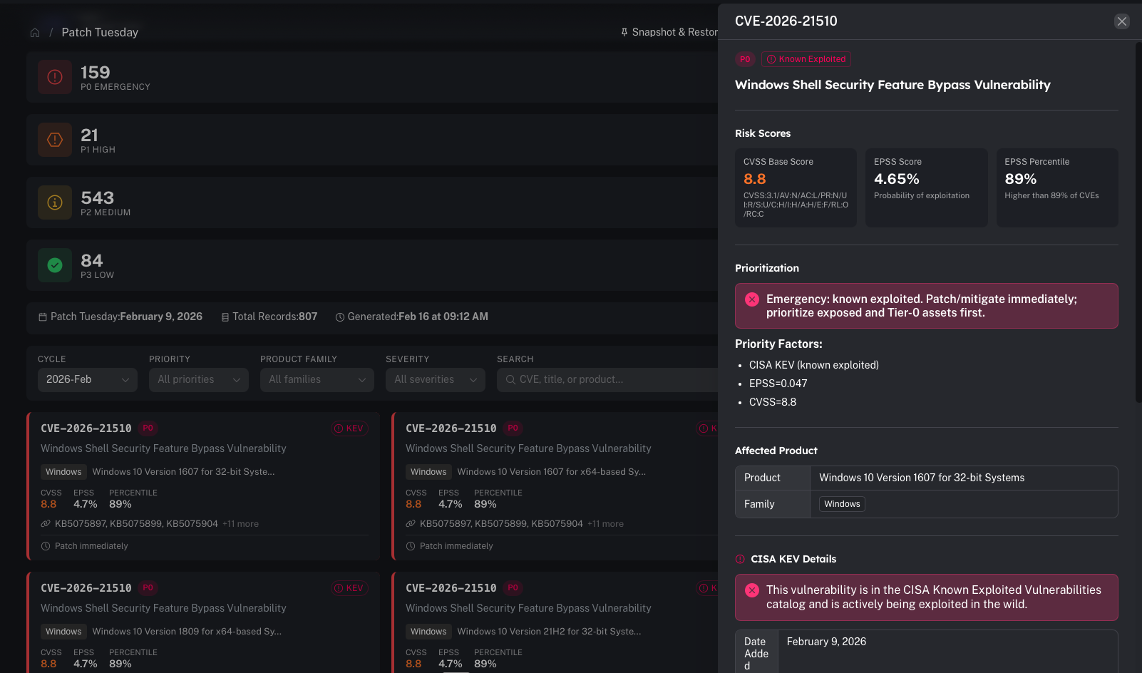Click the Known Exploited badge in detail panel
This screenshot has height=673, width=1142.
point(806,59)
